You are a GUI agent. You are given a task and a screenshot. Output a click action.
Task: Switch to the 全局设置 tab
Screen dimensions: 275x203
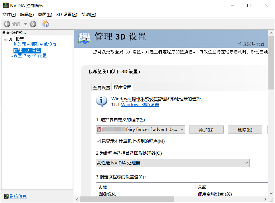(101, 87)
